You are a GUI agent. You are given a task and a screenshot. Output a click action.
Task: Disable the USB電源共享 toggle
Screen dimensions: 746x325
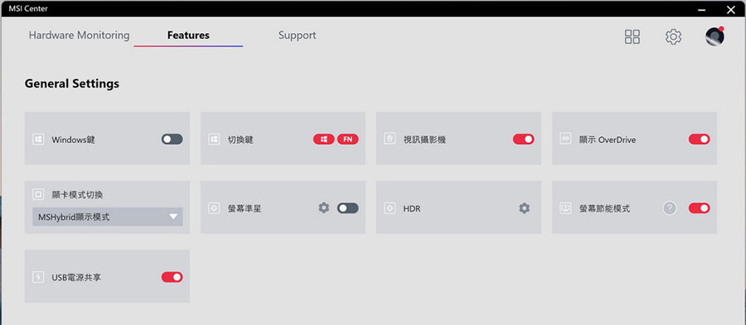tap(172, 277)
